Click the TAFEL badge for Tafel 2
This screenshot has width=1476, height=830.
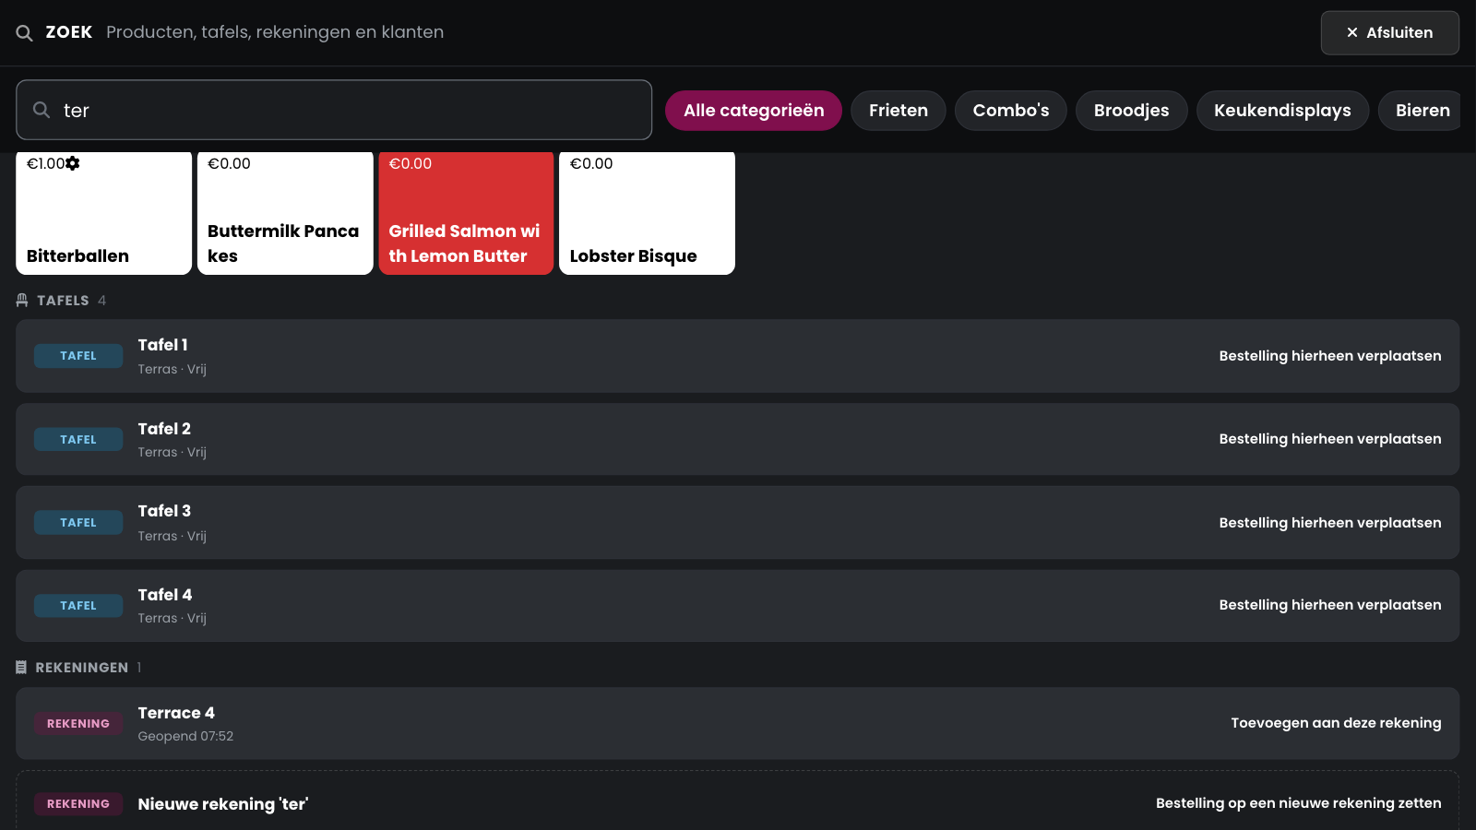point(78,440)
